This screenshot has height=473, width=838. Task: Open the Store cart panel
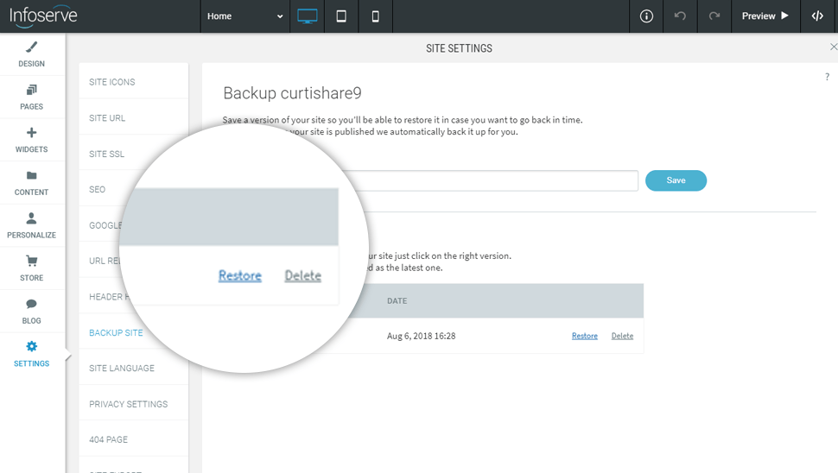click(x=32, y=268)
